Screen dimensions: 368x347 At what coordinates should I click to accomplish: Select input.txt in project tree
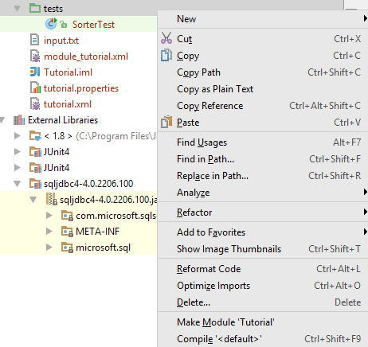click(x=61, y=41)
